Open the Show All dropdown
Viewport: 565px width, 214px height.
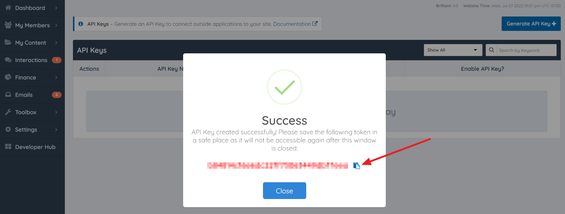(453, 50)
